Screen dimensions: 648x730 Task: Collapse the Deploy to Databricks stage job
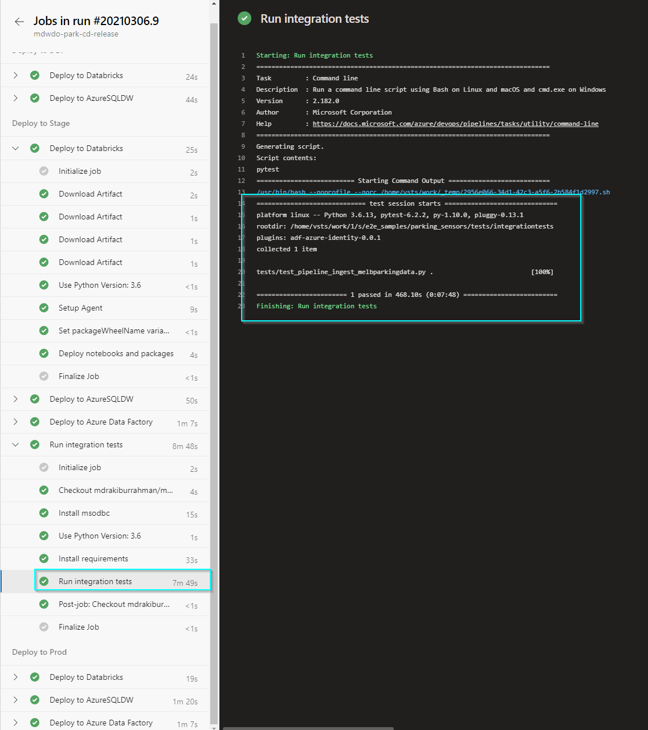(15, 148)
